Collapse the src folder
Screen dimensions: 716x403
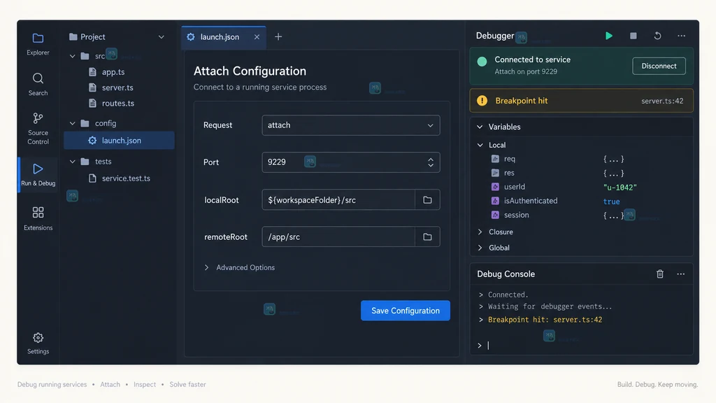coord(72,56)
